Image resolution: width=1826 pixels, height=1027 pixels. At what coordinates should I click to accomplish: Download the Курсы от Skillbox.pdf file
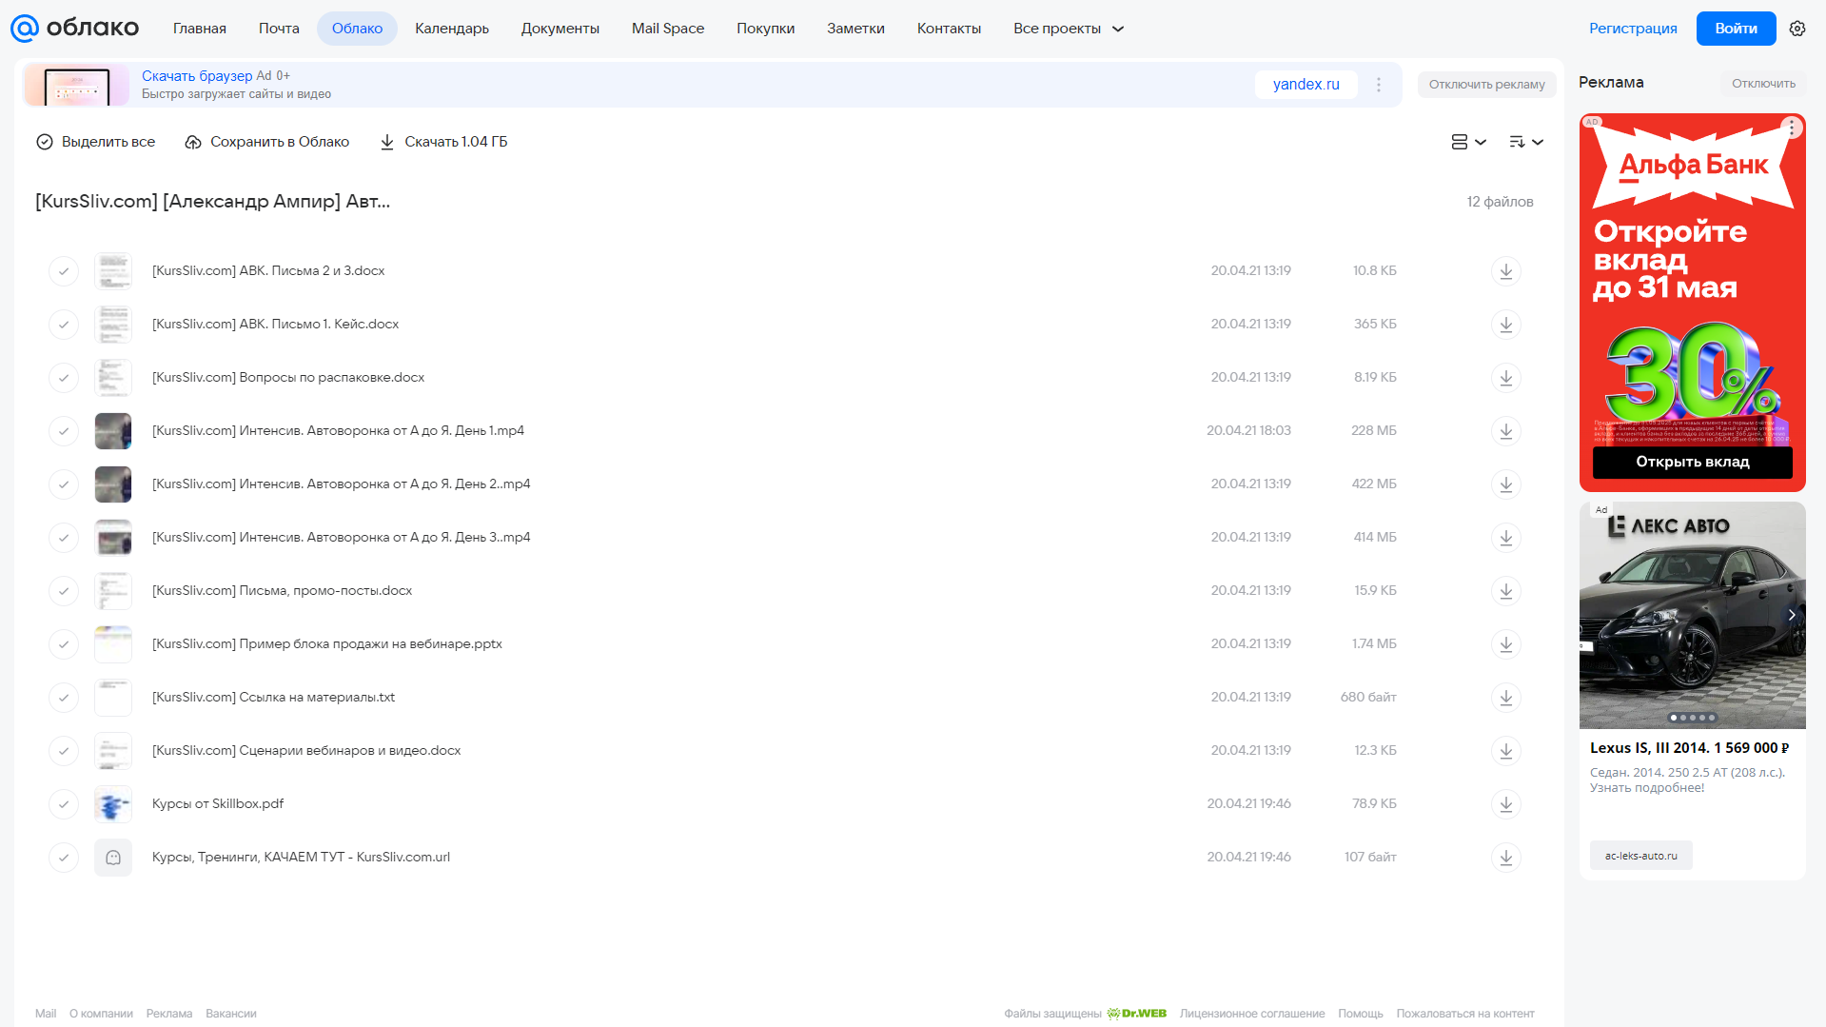coord(1505,804)
